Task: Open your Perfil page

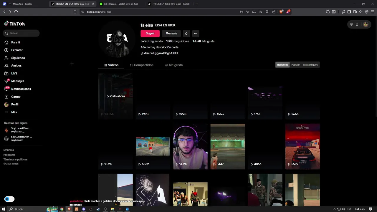Action: tap(11, 105)
